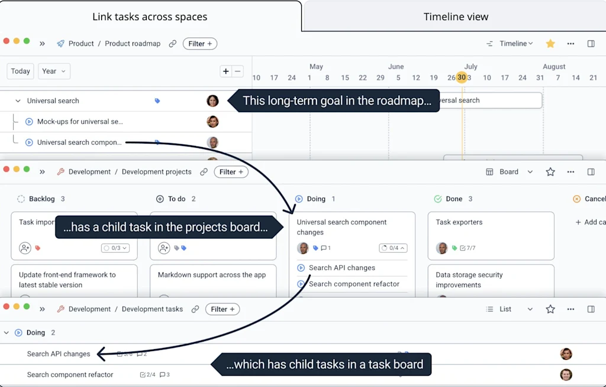The image size is (606, 387).
Task: Expand sidebar in Product roadmap window
Action: (42, 44)
